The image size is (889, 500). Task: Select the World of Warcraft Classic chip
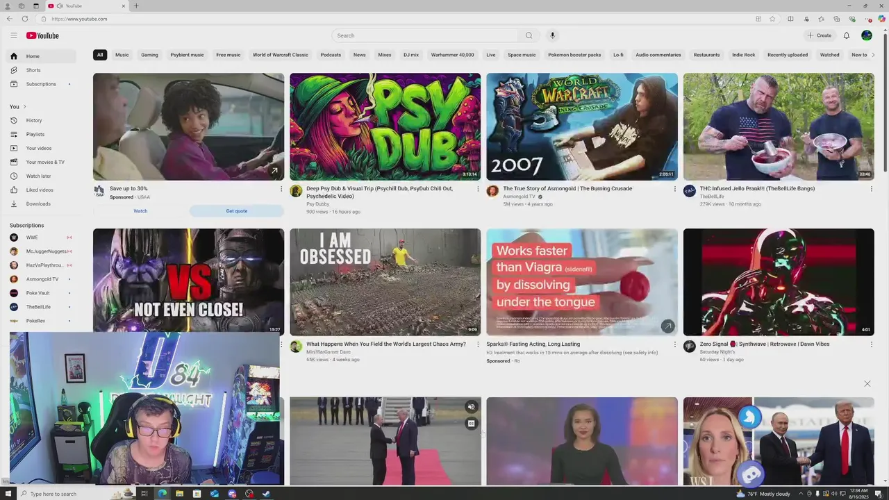coord(281,55)
